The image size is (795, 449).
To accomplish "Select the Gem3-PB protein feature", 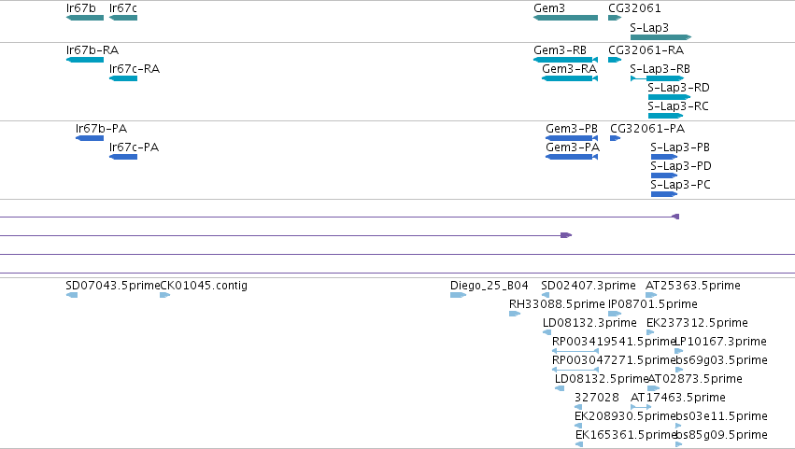I will click(572, 138).
